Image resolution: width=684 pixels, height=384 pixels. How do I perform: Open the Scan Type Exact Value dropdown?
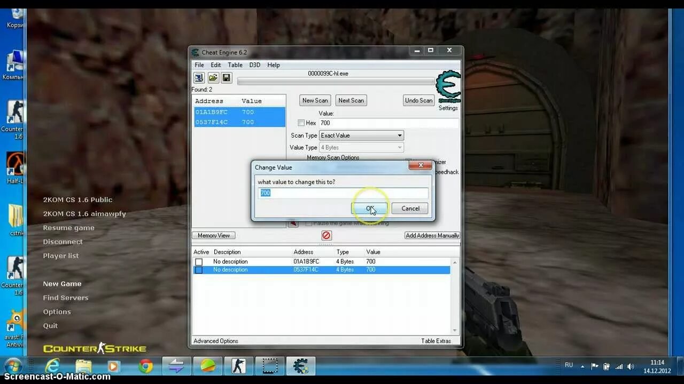coord(361,135)
